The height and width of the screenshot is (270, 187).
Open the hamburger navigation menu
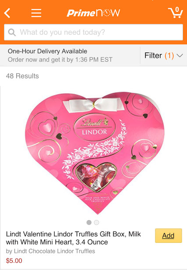pos(36,13)
